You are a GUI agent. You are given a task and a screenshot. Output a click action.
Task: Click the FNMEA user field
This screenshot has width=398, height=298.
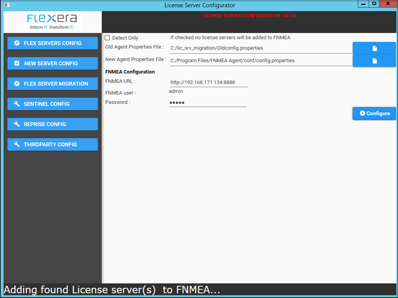point(207,92)
